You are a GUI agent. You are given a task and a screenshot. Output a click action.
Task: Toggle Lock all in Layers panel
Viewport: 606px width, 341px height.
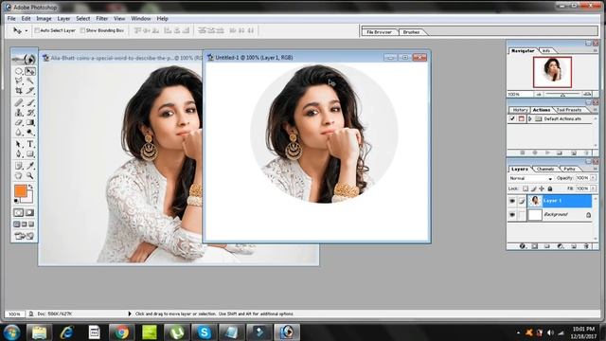pos(550,188)
